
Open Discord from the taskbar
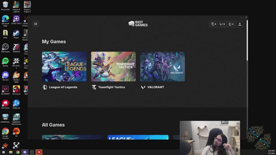click(25, 152)
